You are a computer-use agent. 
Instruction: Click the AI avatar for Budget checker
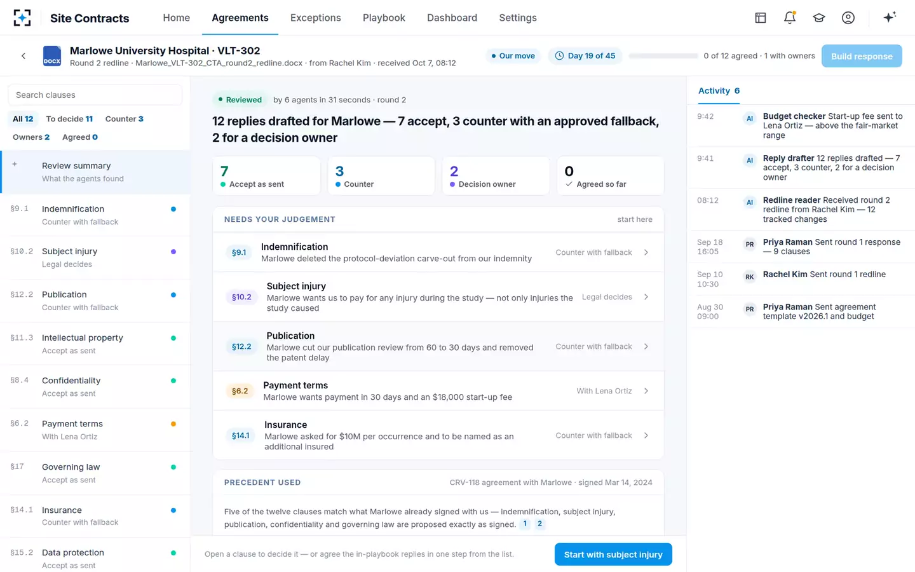[750, 118]
